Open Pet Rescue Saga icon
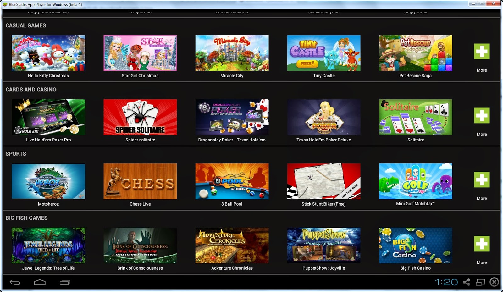 pyautogui.click(x=416, y=53)
